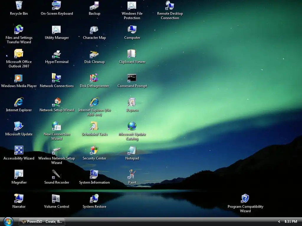Select the Windows File Protection icon

click(132, 6)
